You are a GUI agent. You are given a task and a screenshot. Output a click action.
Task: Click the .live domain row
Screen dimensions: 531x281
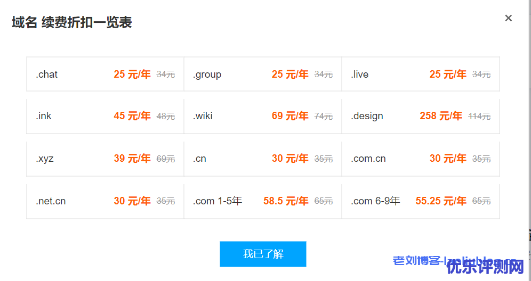click(x=421, y=75)
